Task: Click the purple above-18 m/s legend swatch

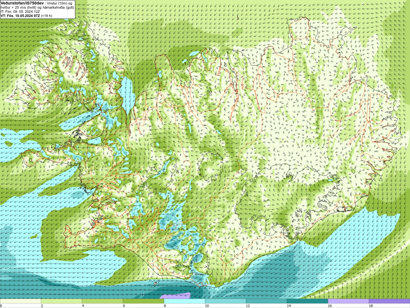Action: 389,301
